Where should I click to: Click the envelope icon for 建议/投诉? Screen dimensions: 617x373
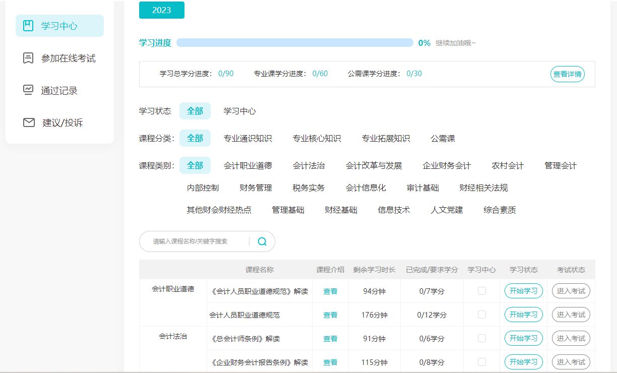pyautogui.click(x=29, y=122)
